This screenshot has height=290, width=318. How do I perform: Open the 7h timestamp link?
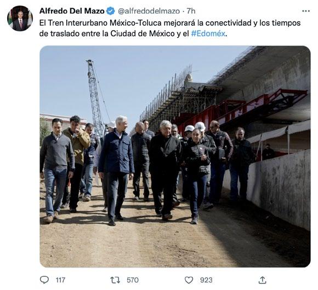tap(191, 11)
